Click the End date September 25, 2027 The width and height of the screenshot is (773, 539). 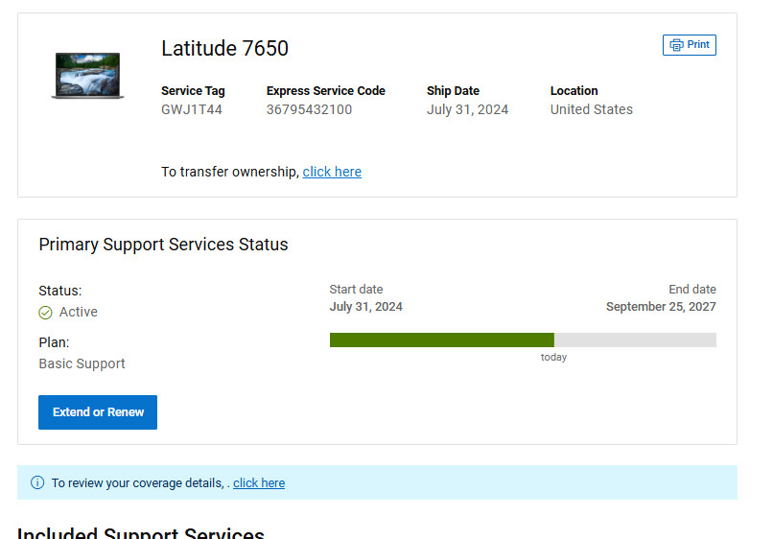pos(661,307)
